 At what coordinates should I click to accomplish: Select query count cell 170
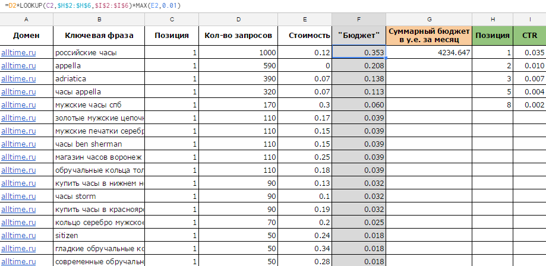click(x=238, y=105)
